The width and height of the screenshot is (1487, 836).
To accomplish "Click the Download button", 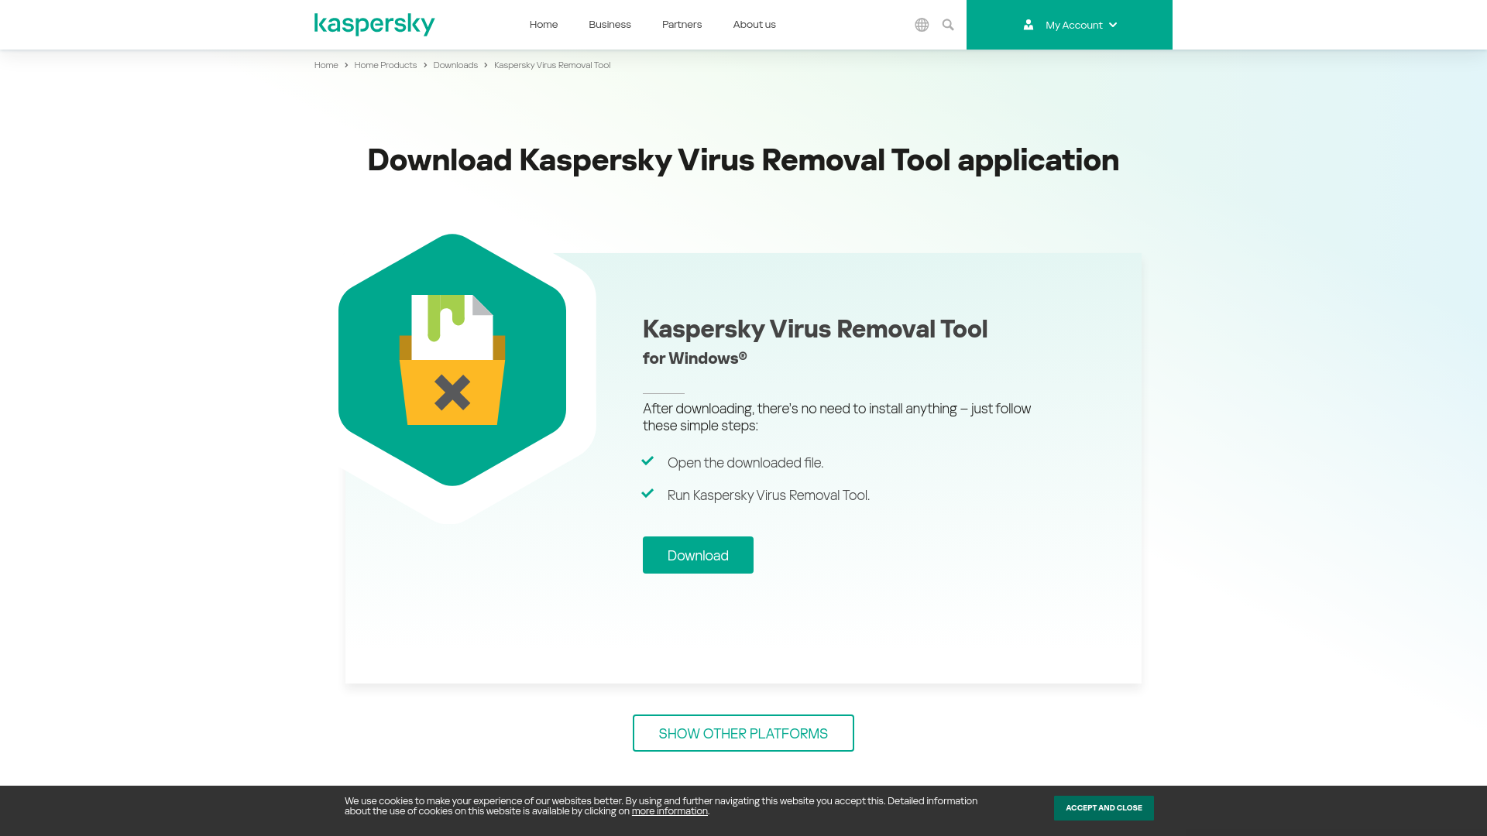I will (x=698, y=554).
